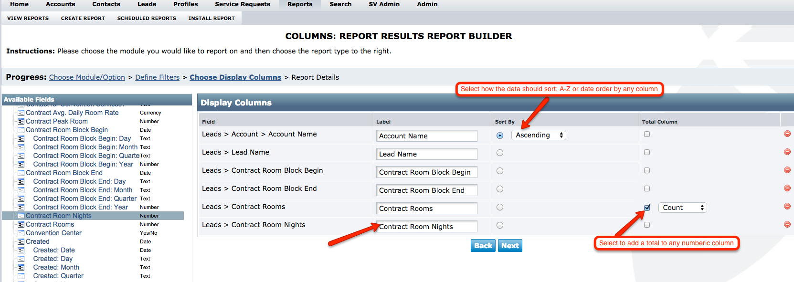
Task: Click the field icon next to Created
Action: click(21, 242)
